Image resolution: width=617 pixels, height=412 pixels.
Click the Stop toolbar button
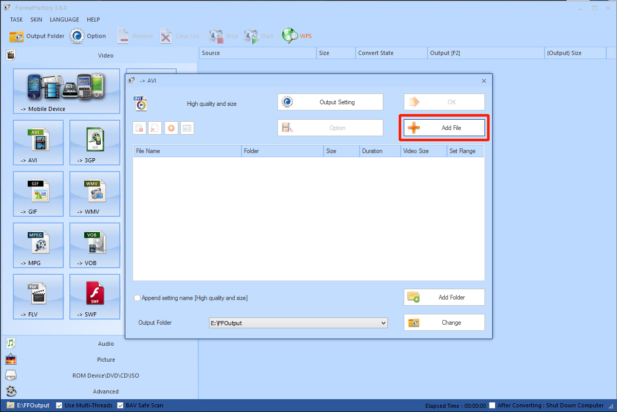click(x=223, y=36)
